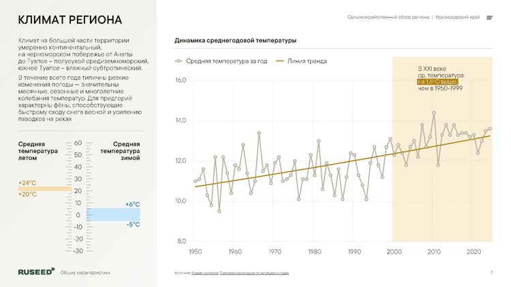Viewport: 511px width, 287px height.
Task: Click the 'Общие характеристики' footer section label
Action: coord(85,272)
